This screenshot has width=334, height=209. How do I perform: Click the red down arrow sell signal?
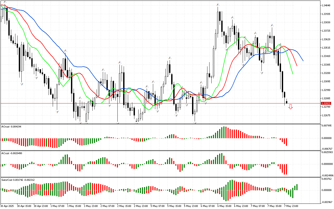tap(290, 107)
